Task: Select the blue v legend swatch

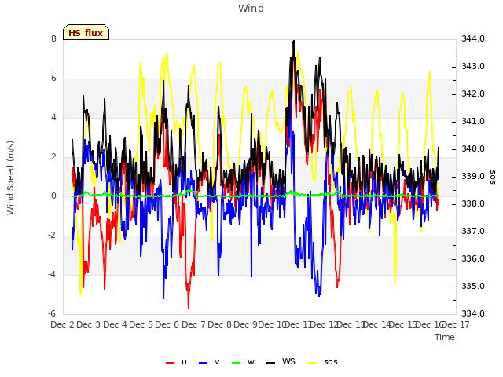Action: (203, 363)
